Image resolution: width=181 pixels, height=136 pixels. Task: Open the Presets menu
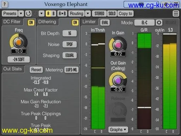10,13
